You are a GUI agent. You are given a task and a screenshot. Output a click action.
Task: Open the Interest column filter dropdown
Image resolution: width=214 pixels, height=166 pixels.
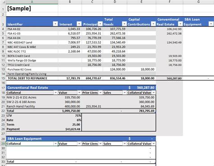click(79, 24)
